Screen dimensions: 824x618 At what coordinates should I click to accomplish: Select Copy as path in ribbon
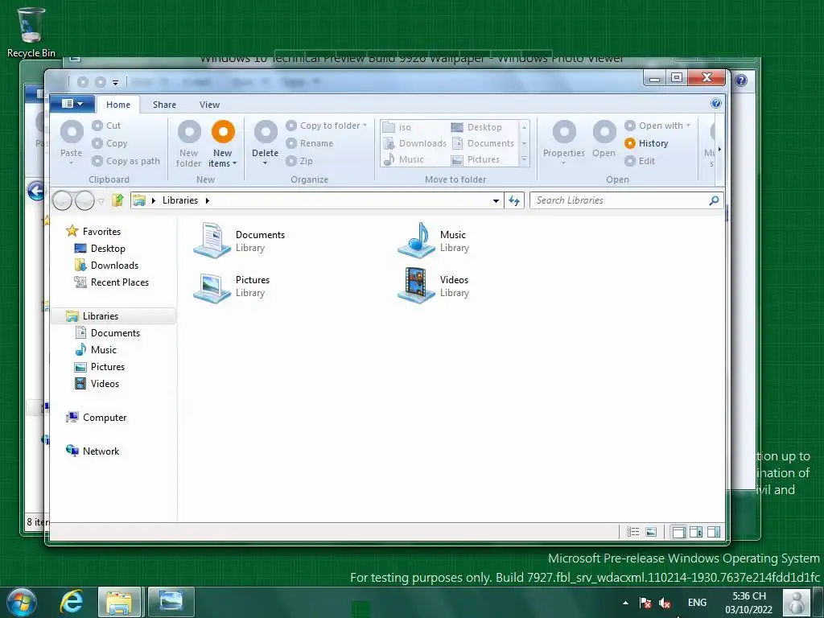coord(126,161)
